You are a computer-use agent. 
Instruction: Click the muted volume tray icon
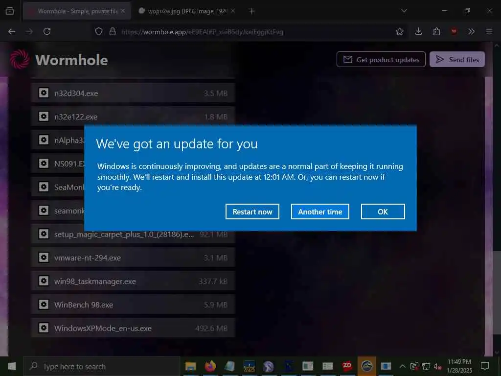coord(438,366)
